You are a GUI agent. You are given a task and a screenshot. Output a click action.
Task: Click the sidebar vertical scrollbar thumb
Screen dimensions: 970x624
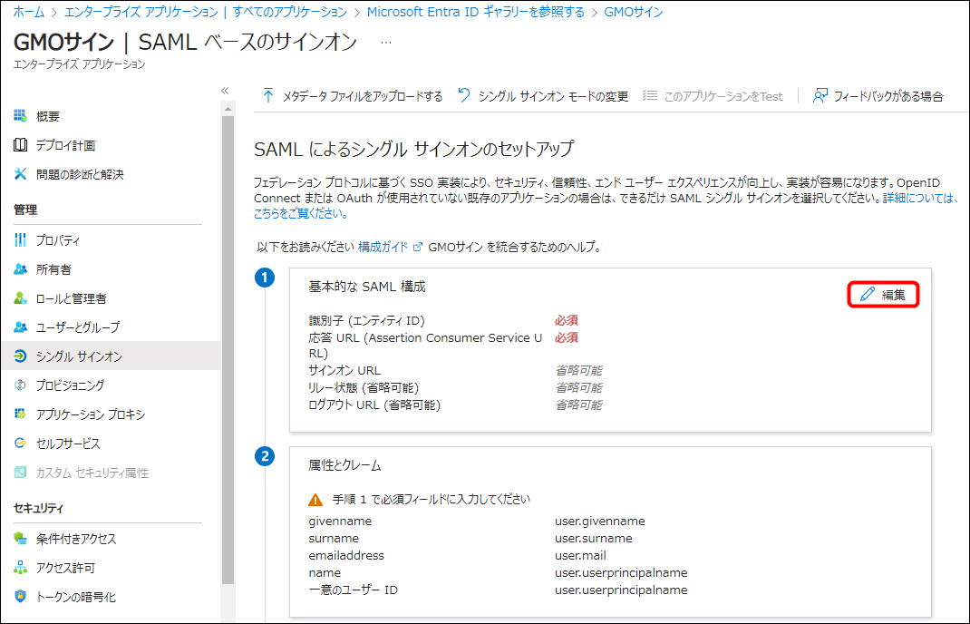pos(228,350)
